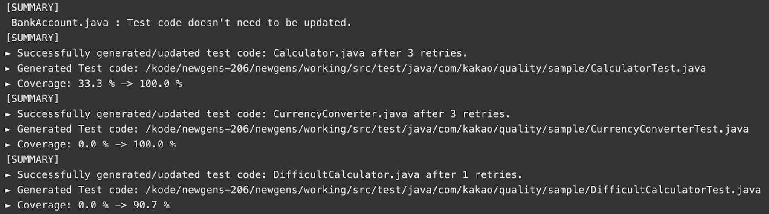Image resolution: width=769 pixels, height=214 pixels.
Task: Open the CalculatorTest.java file path
Action: (425, 68)
